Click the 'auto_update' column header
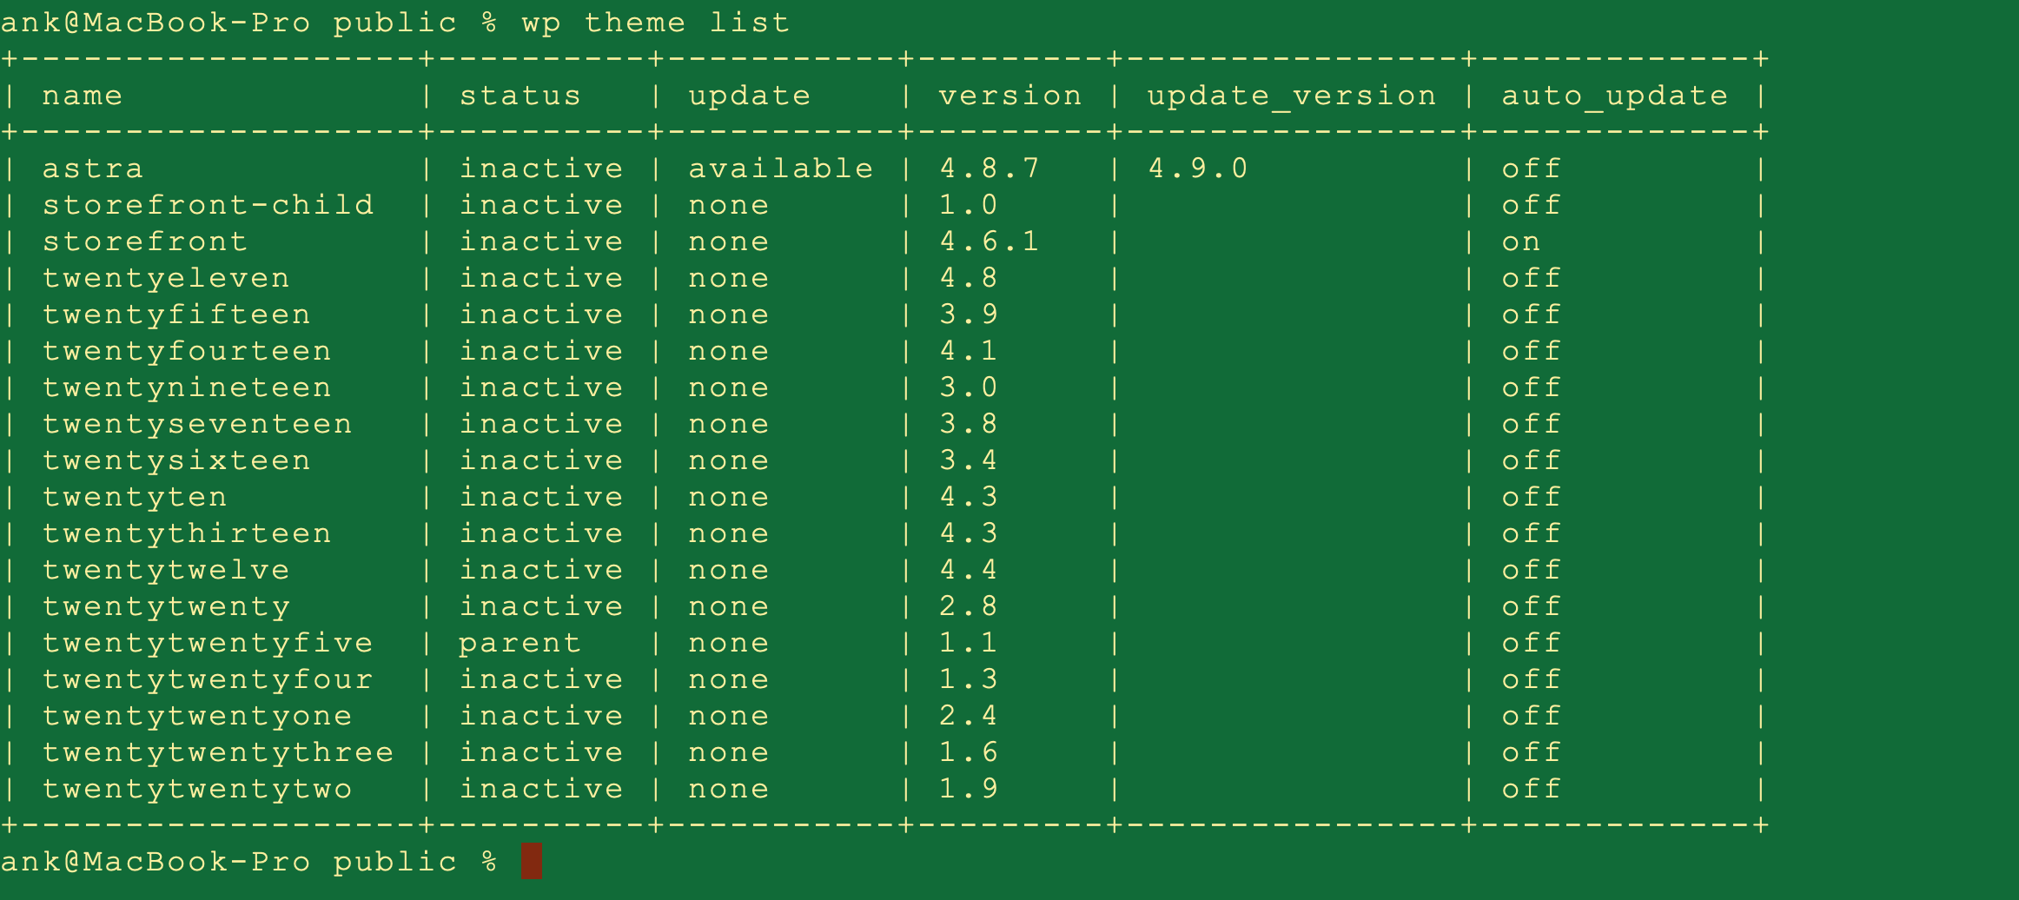 [x=1615, y=96]
